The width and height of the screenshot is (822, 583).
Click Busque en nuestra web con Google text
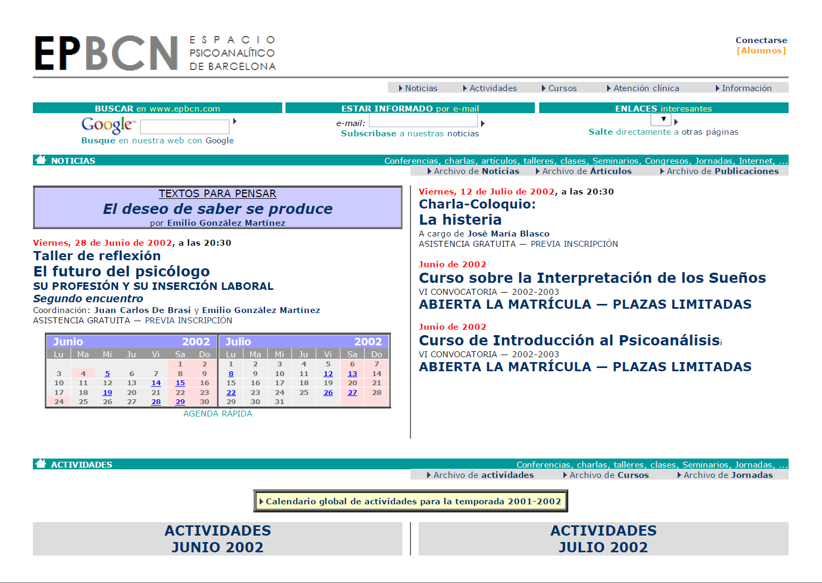[x=157, y=140]
